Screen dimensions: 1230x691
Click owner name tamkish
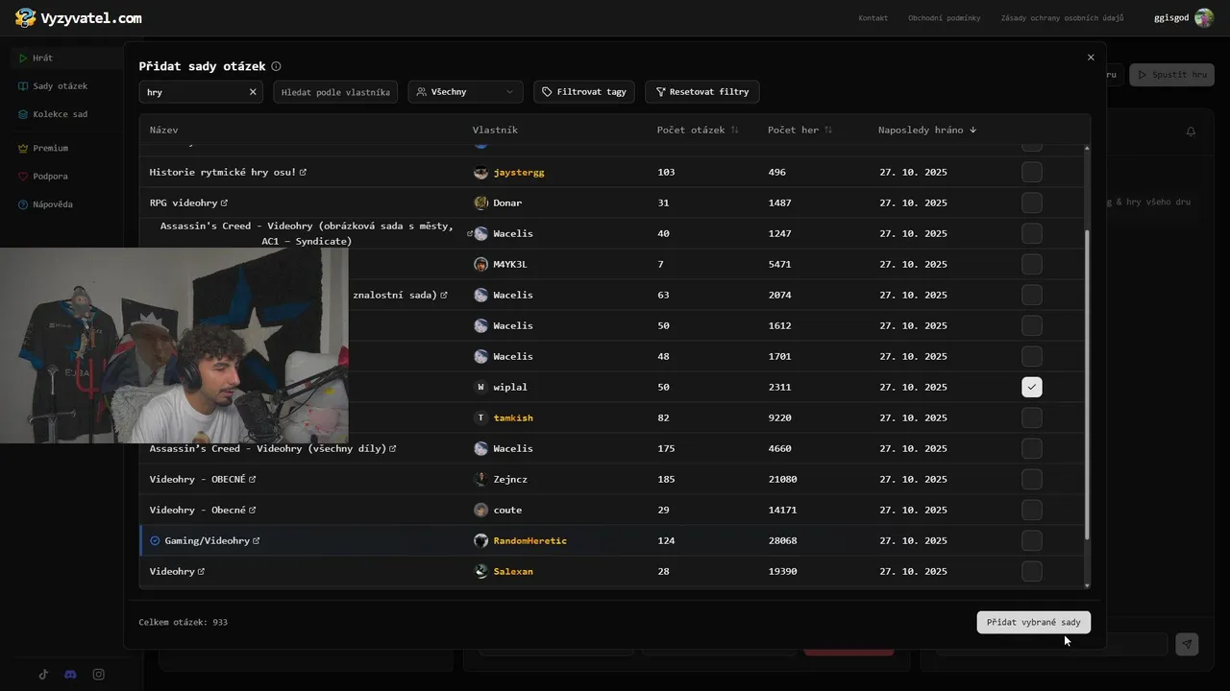(x=513, y=418)
